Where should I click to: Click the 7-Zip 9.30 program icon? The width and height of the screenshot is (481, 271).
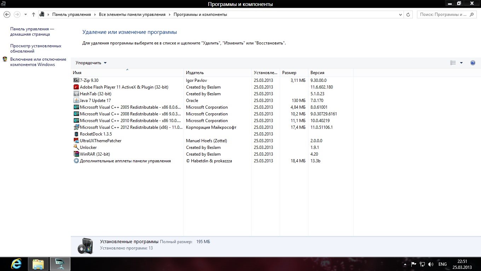click(x=76, y=80)
